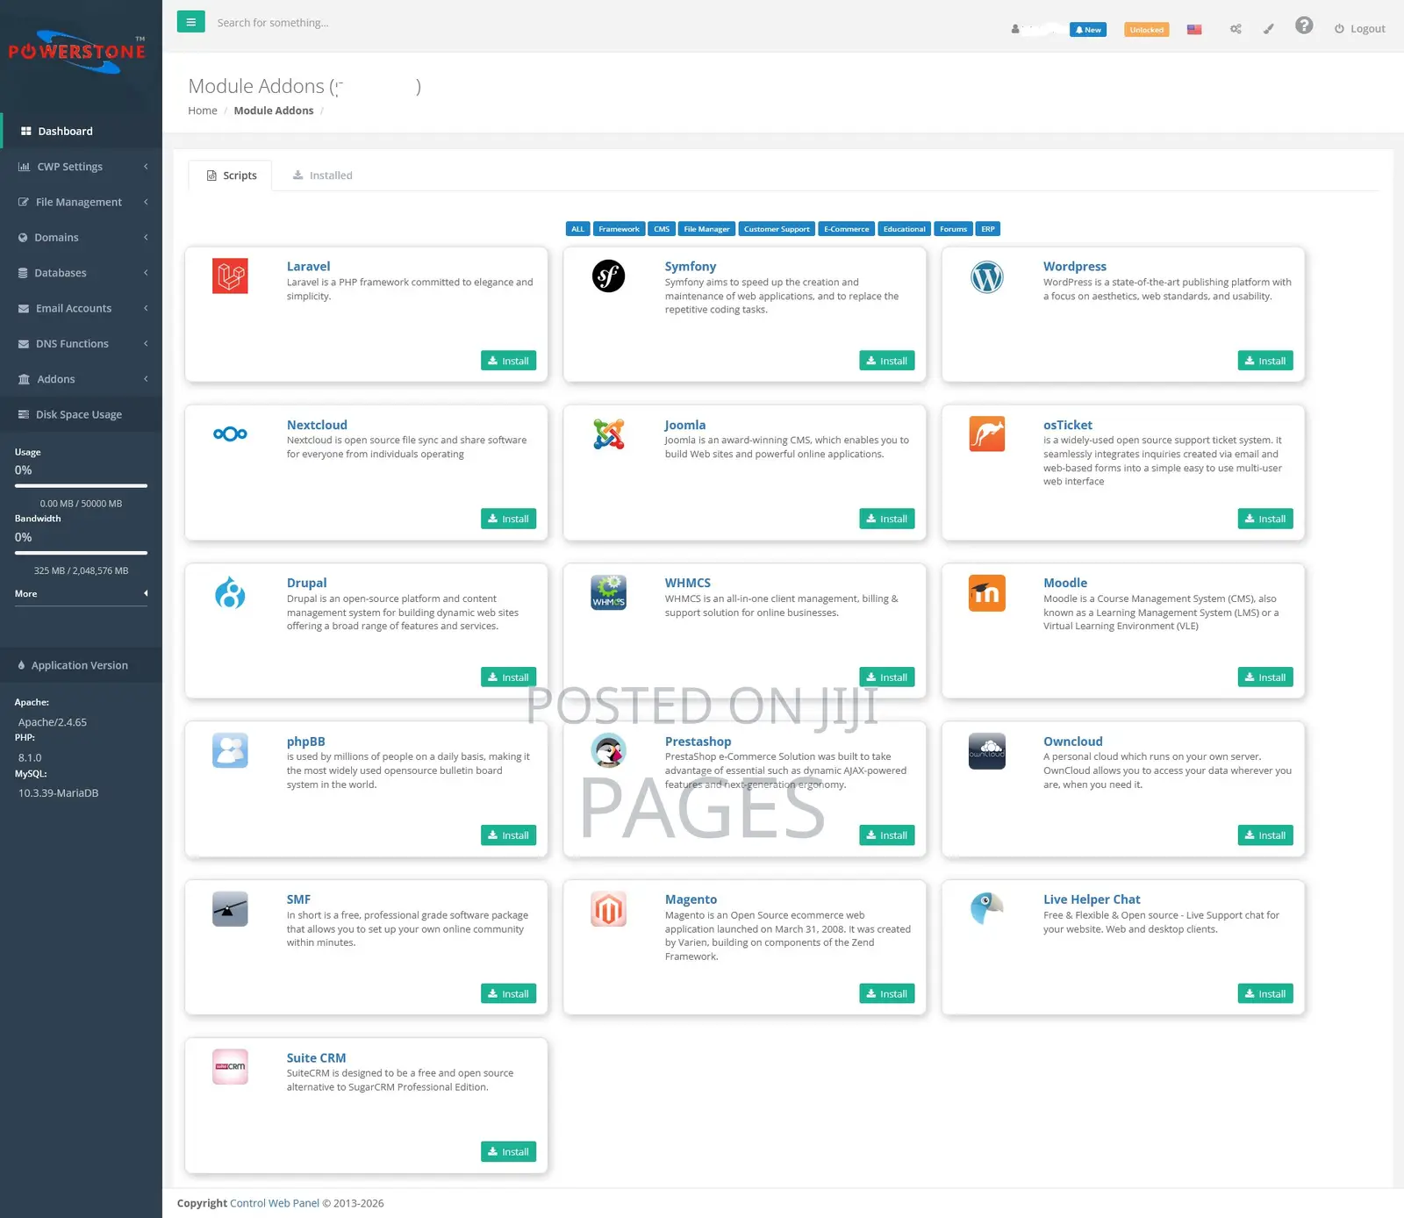1404x1218 pixels.
Task: Filter scripts by File Manager category
Action: (706, 229)
